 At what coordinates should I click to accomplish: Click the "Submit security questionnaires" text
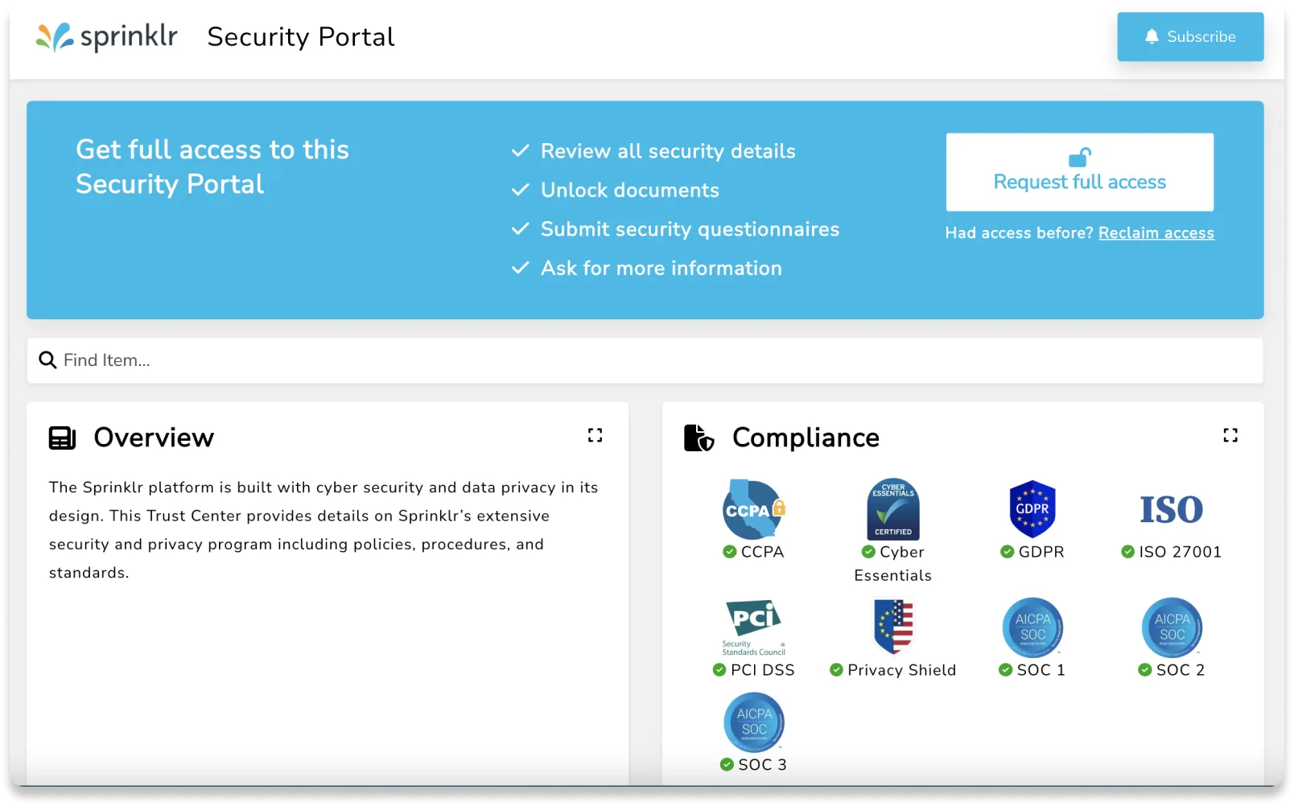690,229
